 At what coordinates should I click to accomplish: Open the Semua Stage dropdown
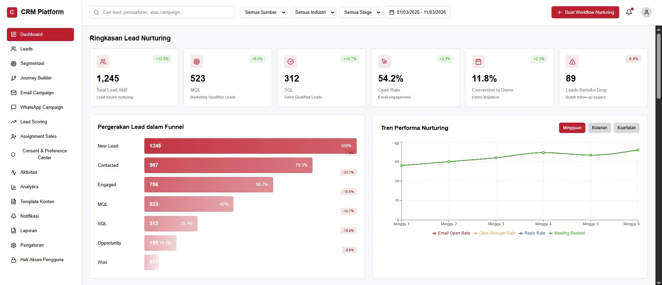(x=360, y=12)
